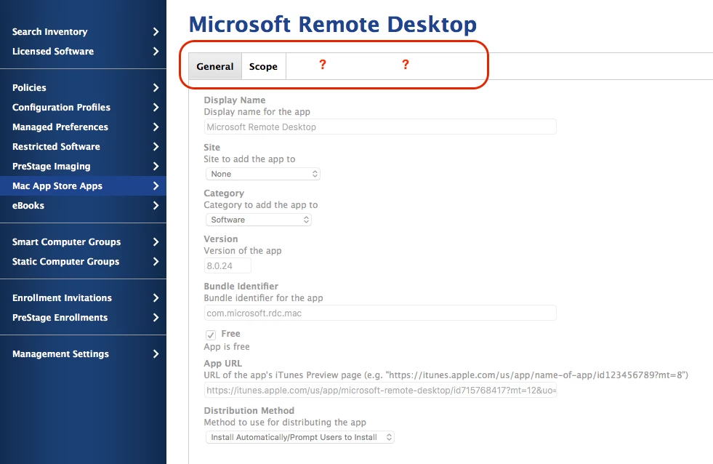The width and height of the screenshot is (713, 464).
Task: Open the Category dropdown showing Software
Action: point(258,220)
